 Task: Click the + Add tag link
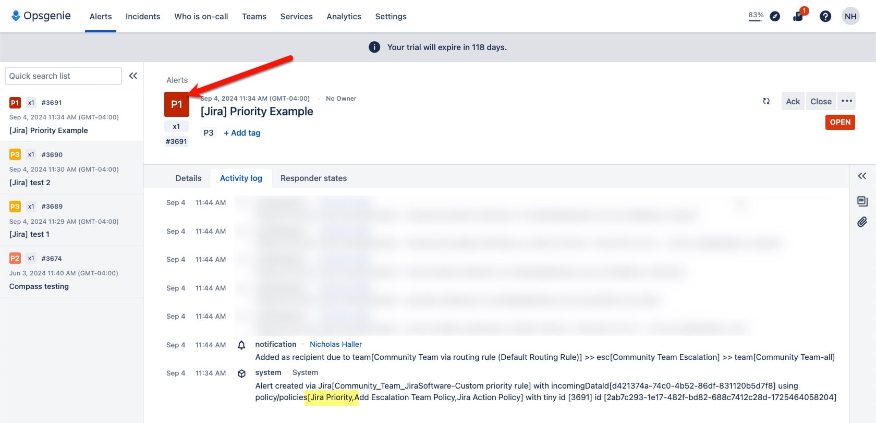242,133
